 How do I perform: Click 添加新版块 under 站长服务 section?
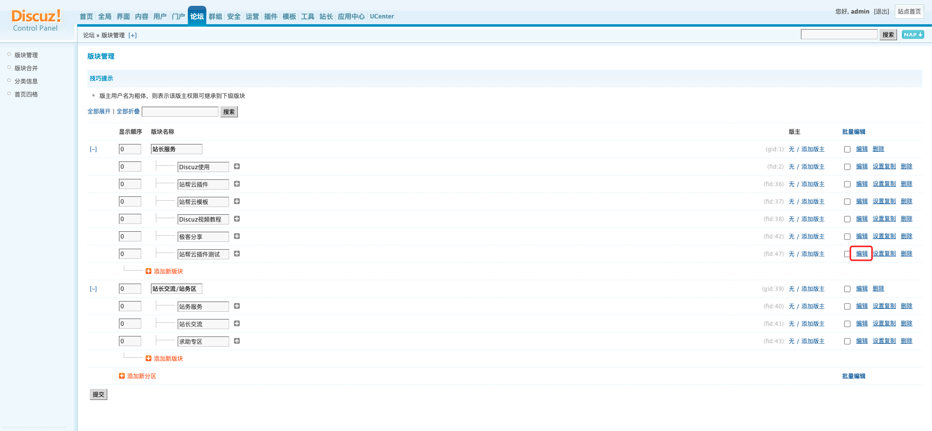coord(168,271)
